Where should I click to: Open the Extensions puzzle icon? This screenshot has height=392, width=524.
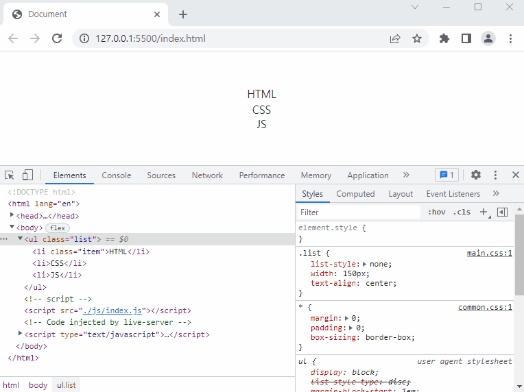[444, 39]
